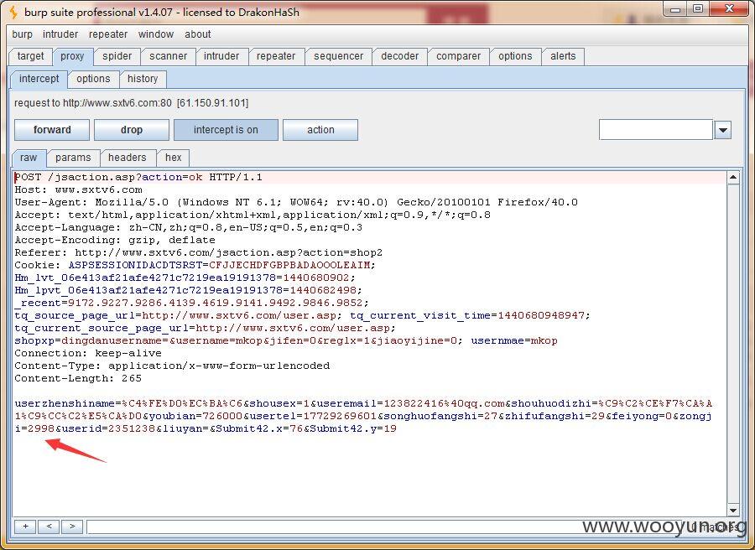755x550 pixels.
Task: Switch to the comparer tab
Action: coord(458,56)
